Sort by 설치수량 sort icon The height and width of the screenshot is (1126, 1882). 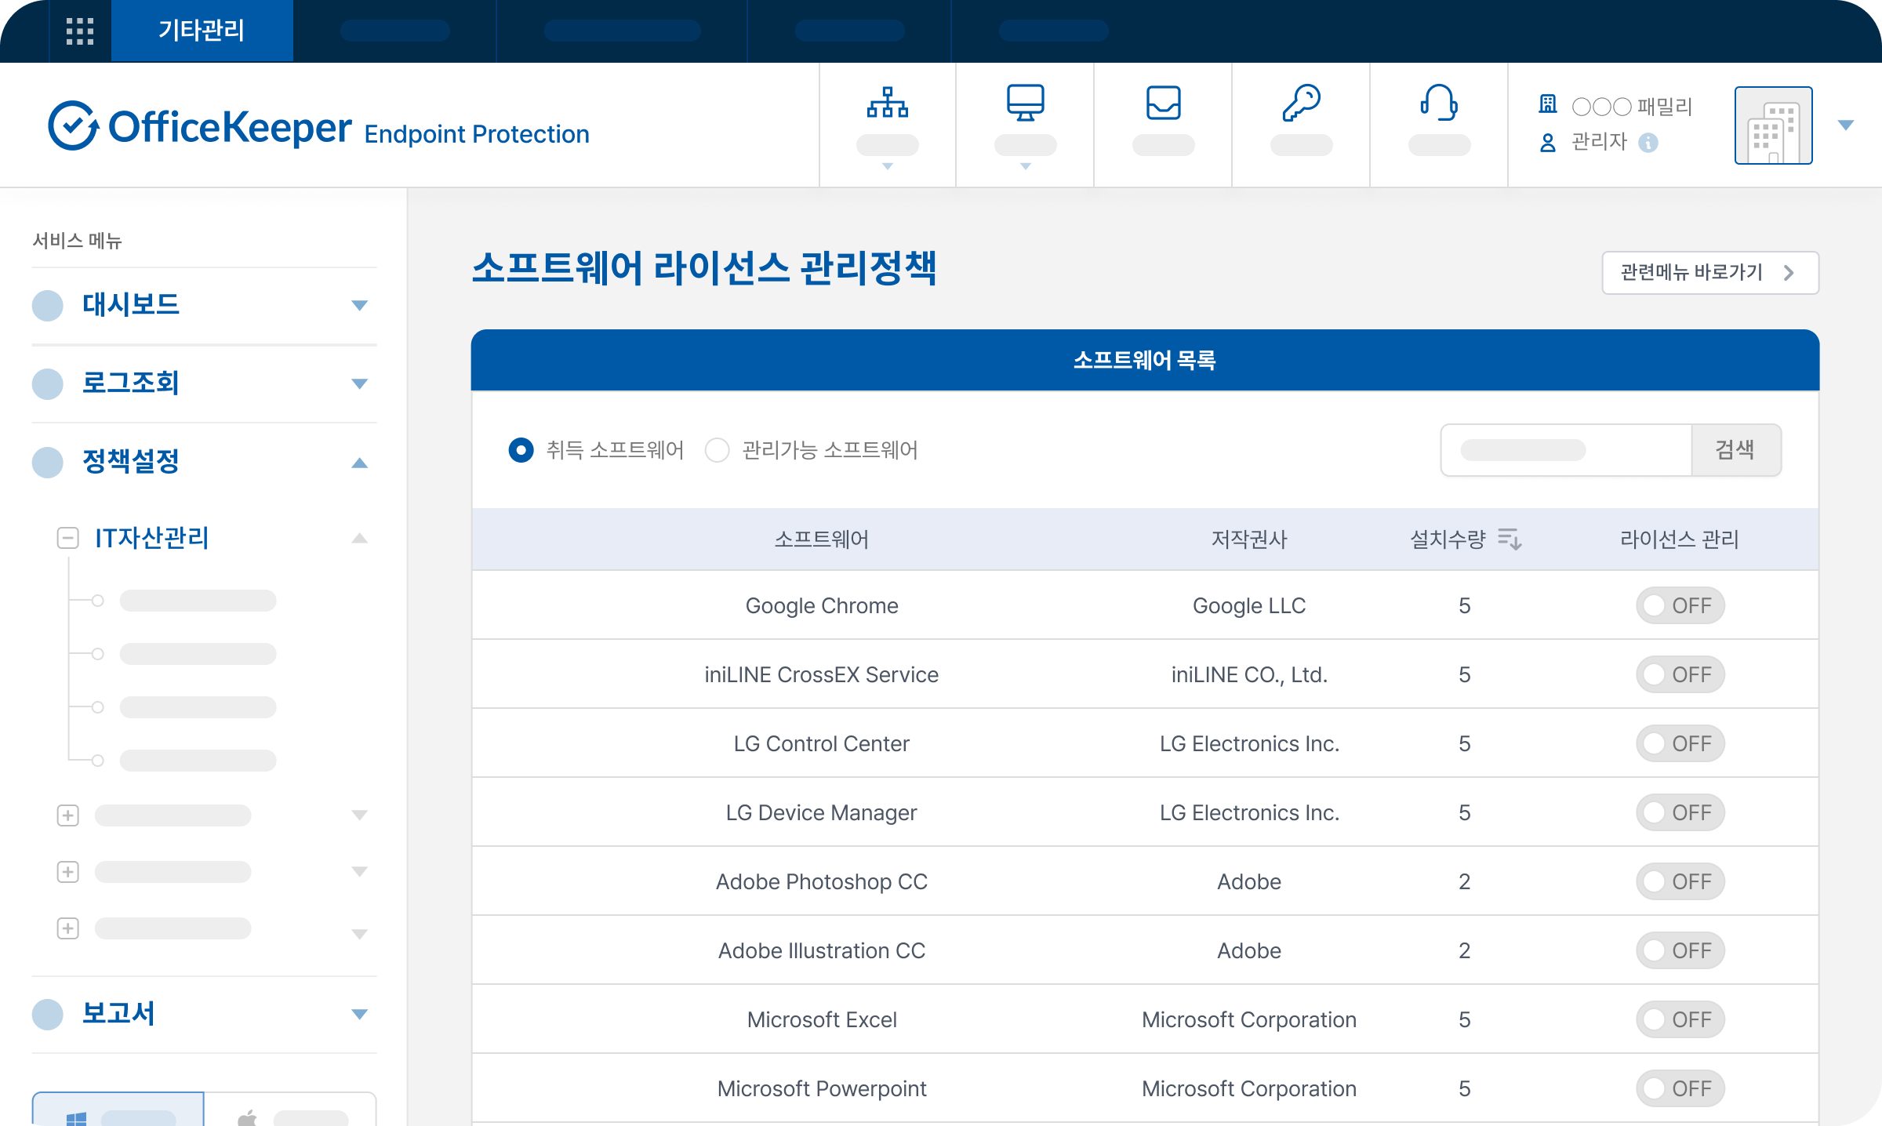1510,539
